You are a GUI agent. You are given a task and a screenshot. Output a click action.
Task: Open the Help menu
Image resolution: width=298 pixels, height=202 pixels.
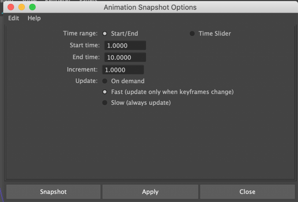pos(34,18)
